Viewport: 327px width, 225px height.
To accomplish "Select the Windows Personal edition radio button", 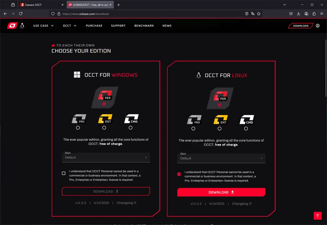I will (104, 104).
